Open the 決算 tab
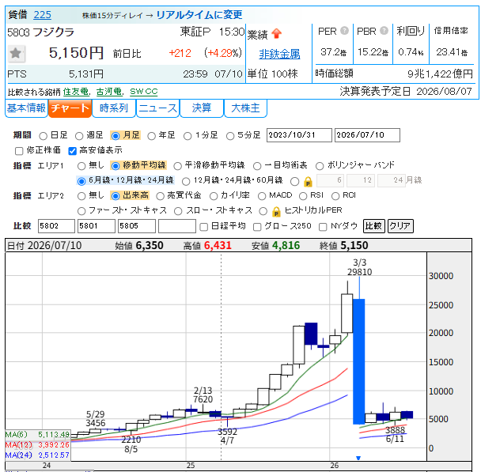The image size is (481, 472). coord(202,108)
